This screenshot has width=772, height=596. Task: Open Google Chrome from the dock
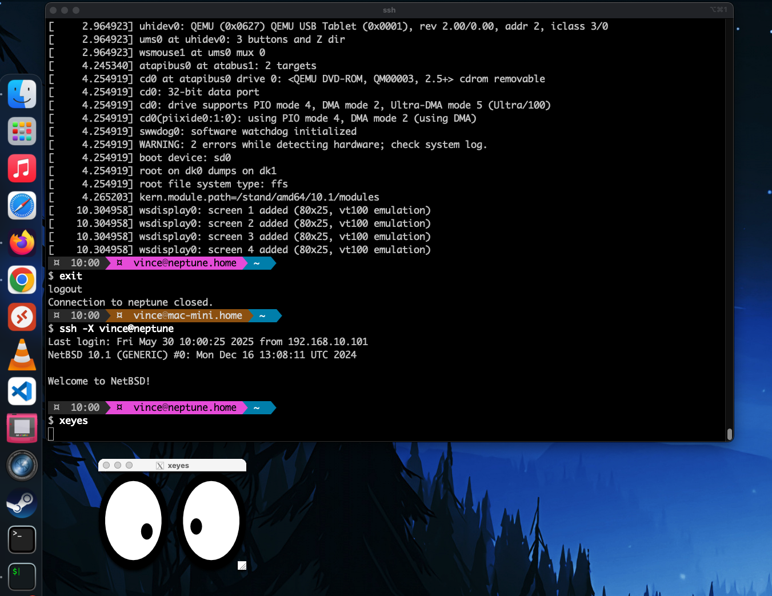click(x=22, y=280)
